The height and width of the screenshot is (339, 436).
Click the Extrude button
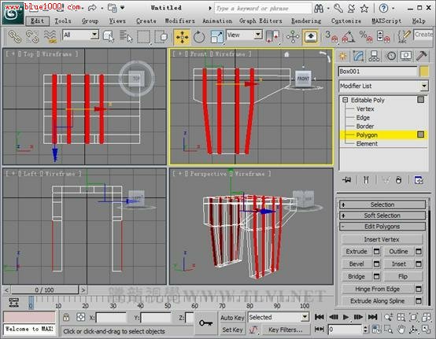(357, 252)
